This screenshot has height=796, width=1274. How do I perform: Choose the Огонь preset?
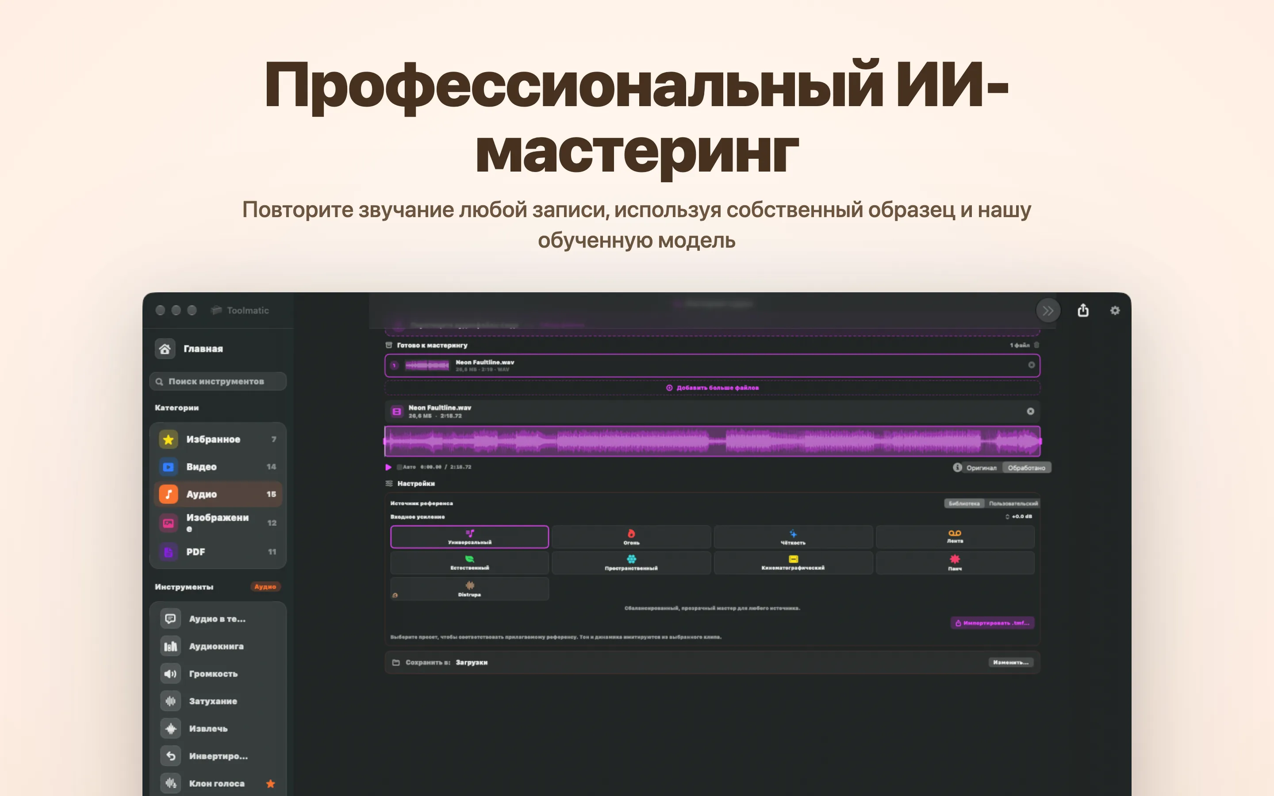631,537
